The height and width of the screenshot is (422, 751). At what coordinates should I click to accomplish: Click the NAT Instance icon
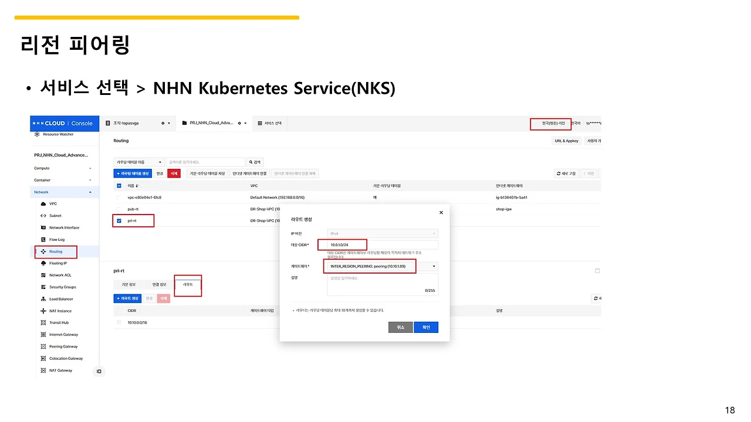43,311
